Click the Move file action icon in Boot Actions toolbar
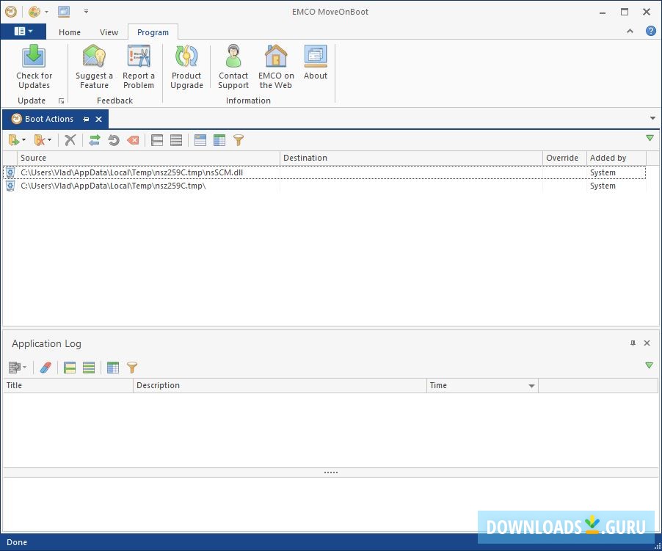The width and height of the screenshot is (662, 551). click(x=13, y=140)
